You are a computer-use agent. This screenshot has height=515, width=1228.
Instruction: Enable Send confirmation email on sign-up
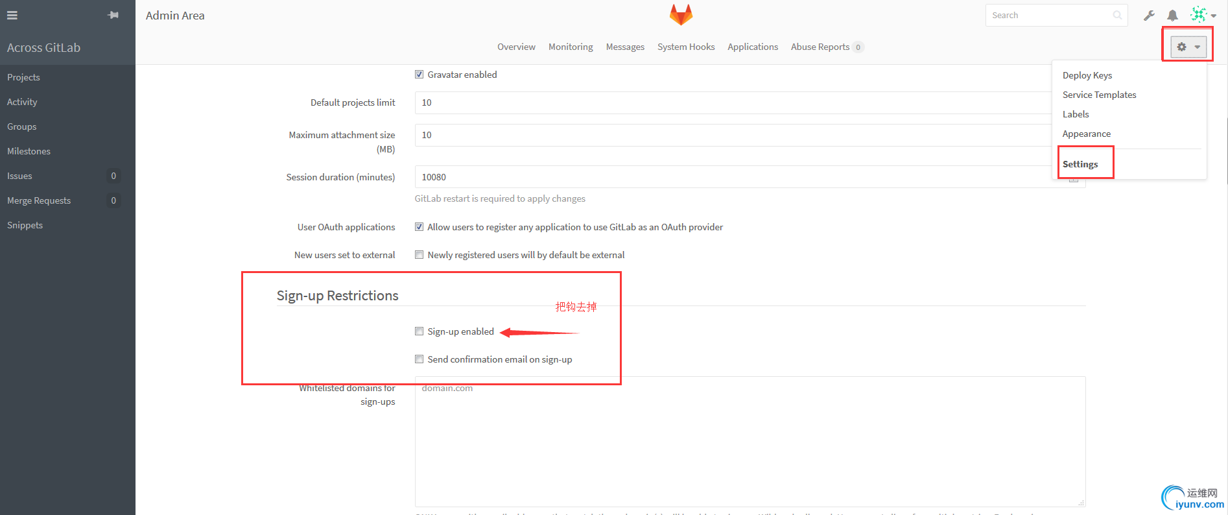coord(419,359)
